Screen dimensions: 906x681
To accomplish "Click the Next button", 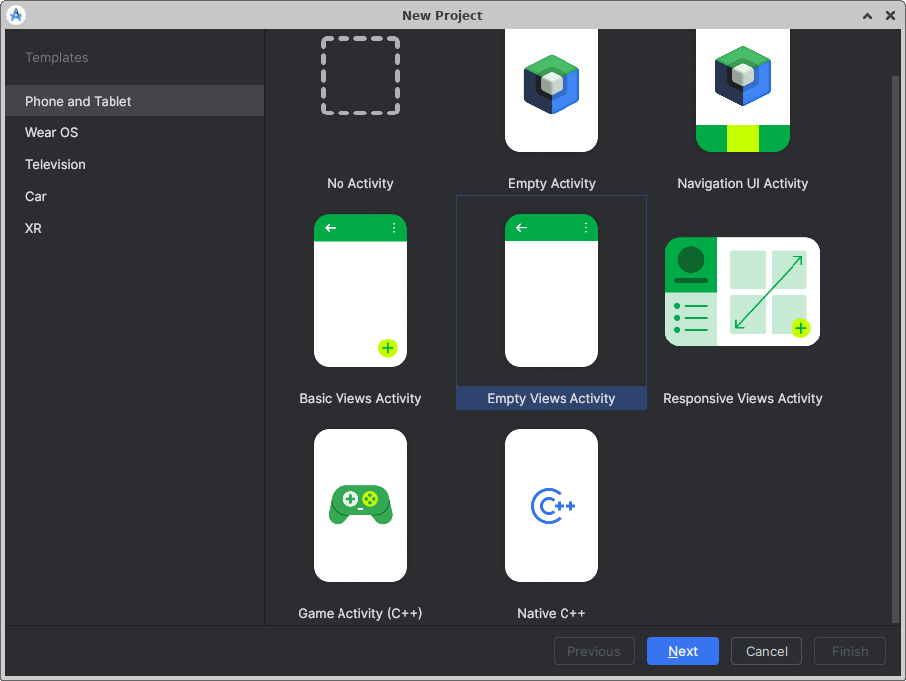I will [x=682, y=651].
